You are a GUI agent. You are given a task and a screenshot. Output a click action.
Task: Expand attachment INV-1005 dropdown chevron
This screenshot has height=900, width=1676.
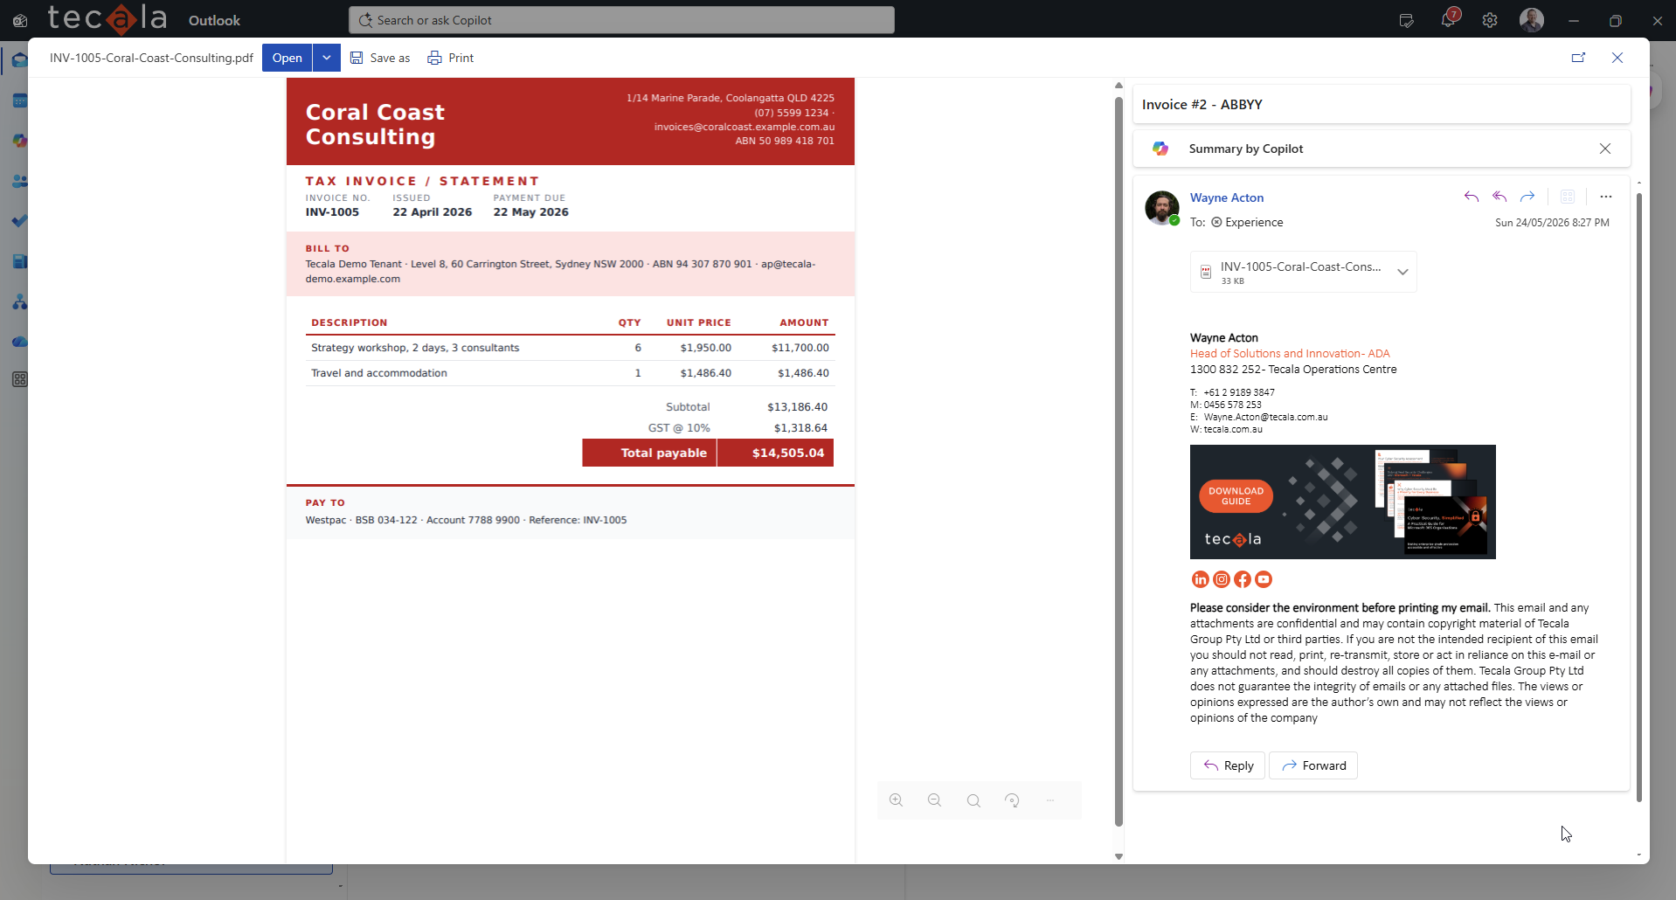tap(1402, 272)
